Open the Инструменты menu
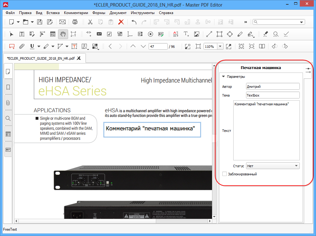316x236 pixels. pyautogui.click(x=142, y=13)
